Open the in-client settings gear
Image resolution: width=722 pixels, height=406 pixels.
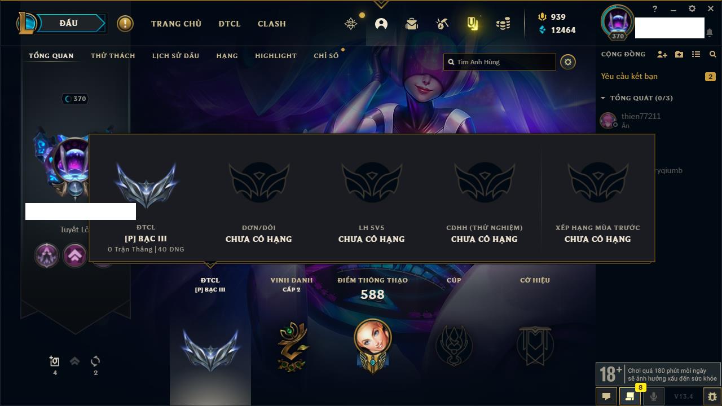click(692, 8)
